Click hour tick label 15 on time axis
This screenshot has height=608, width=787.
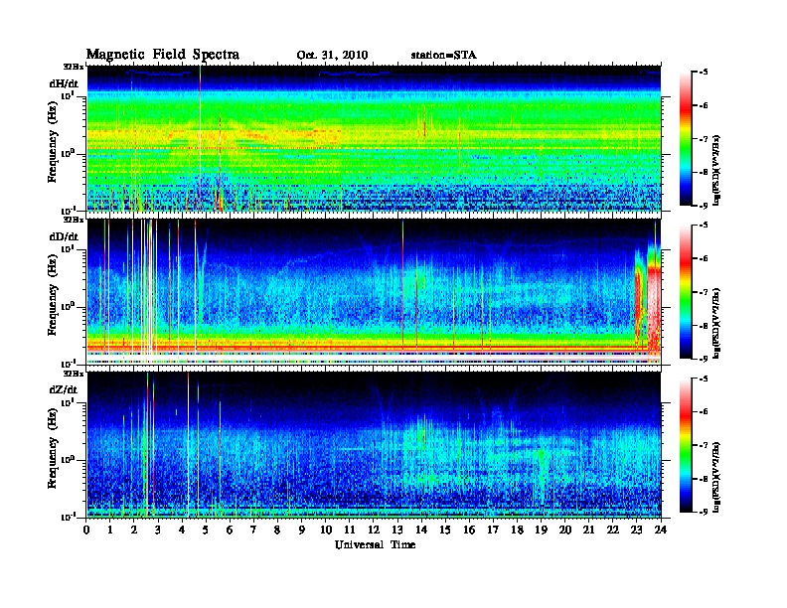pos(445,530)
